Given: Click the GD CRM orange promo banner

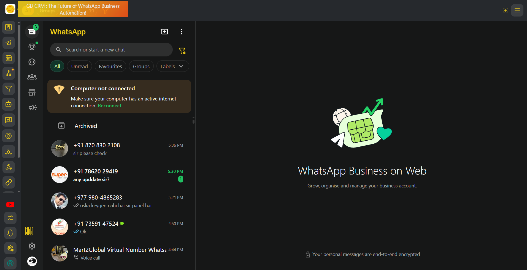Looking at the screenshot, I should tap(73, 9).
